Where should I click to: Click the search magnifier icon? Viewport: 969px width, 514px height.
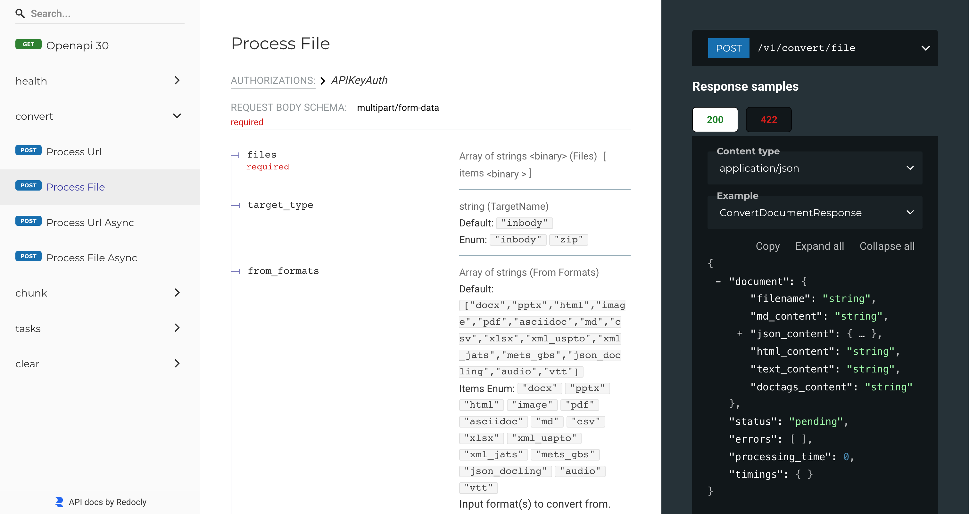(x=21, y=13)
